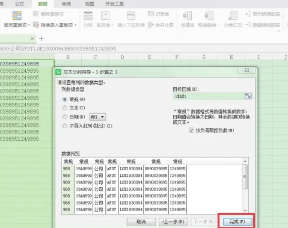Click the preview scrollbar up arrow
Screen dimensions: 288x228
pyautogui.click(x=245, y=161)
